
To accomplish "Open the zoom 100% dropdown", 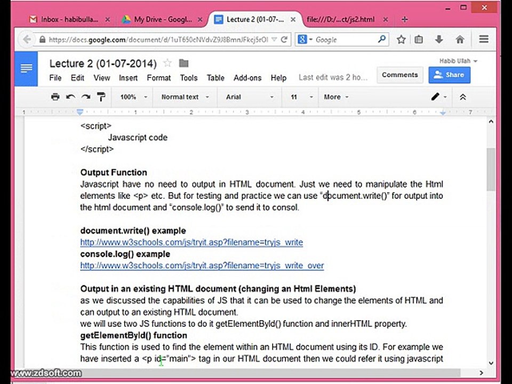I will (133, 97).
